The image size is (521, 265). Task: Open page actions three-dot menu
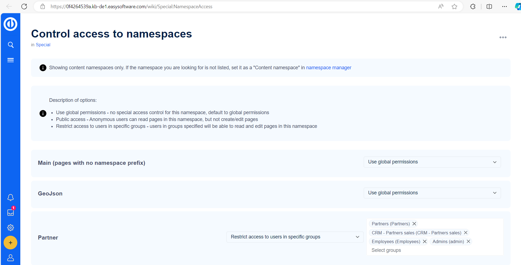point(503,38)
